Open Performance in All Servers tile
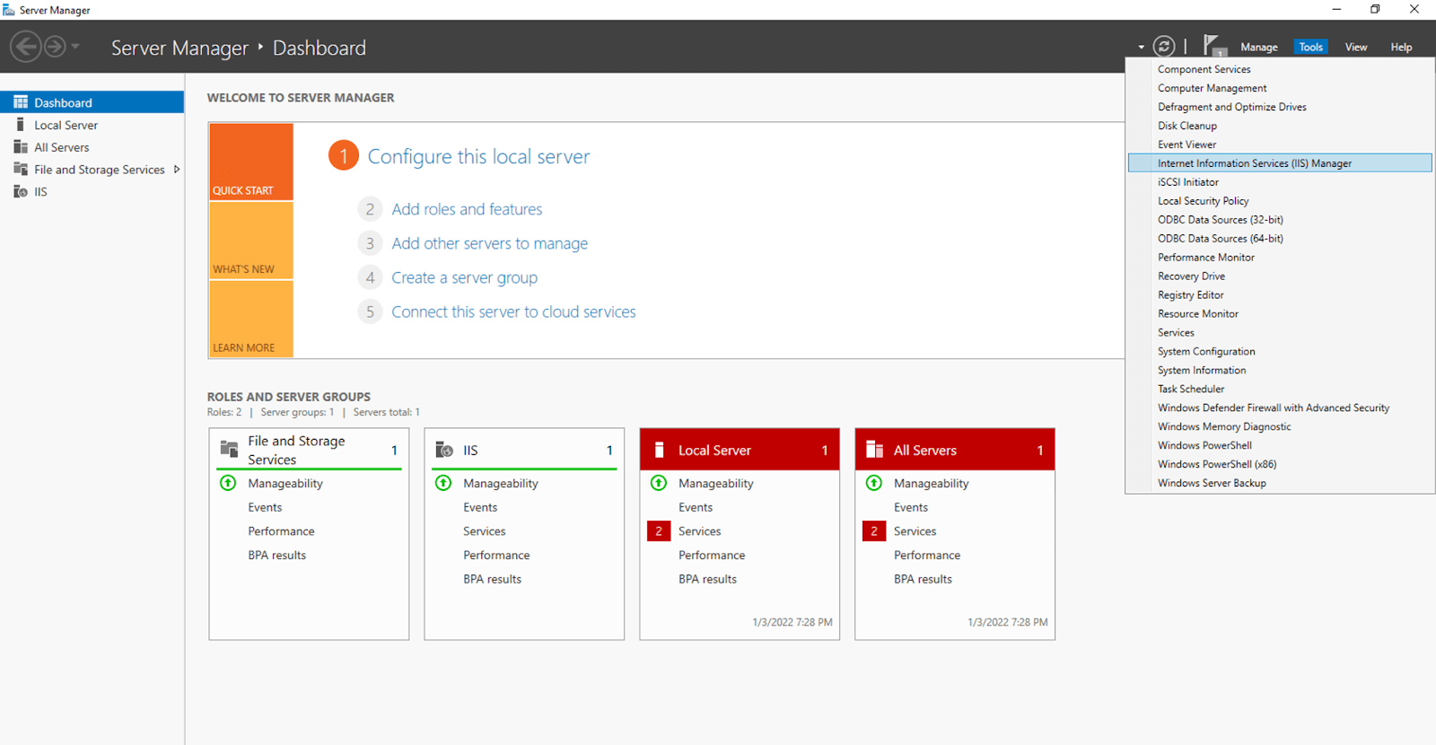 927,556
